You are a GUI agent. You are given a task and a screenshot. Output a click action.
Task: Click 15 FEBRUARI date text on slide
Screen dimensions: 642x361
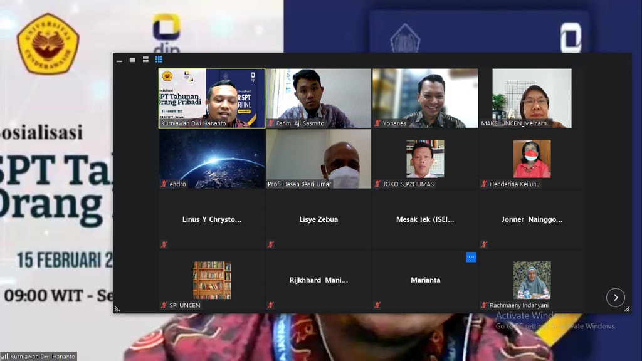[x=65, y=260]
